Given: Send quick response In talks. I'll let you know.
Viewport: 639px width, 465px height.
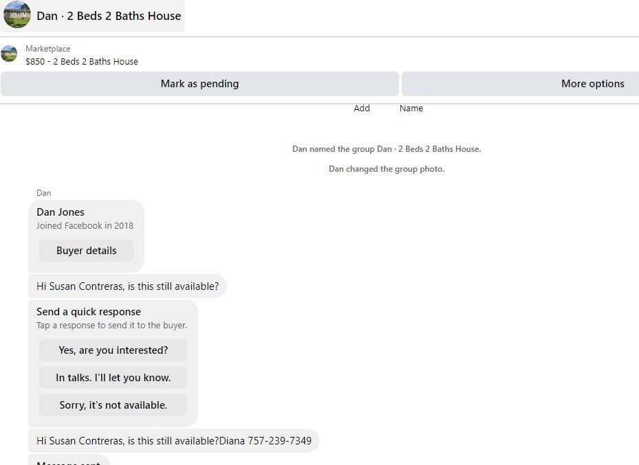Looking at the screenshot, I should (113, 378).
